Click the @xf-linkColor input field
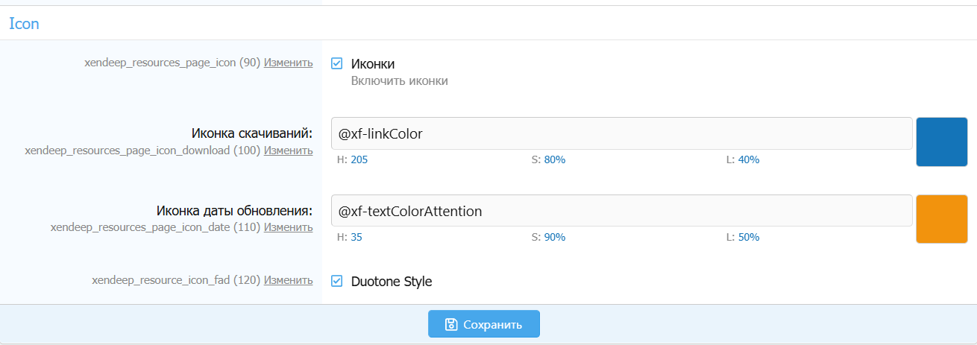This screenshot has width=977, height=345. 621,134
